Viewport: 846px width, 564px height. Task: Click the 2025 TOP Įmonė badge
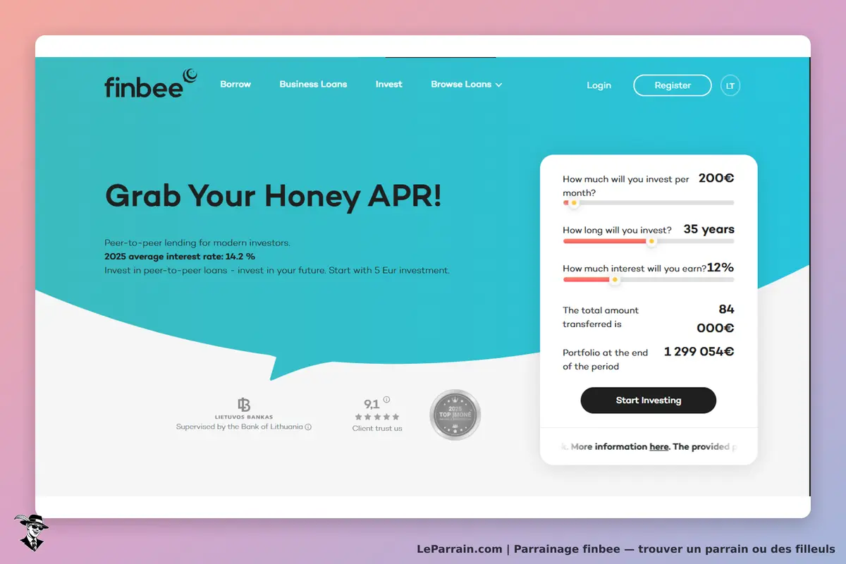(455, 415)
